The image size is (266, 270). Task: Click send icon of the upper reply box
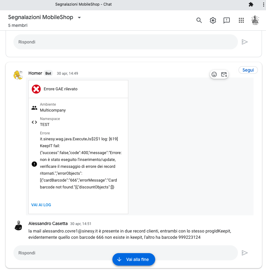click(245, 42)
